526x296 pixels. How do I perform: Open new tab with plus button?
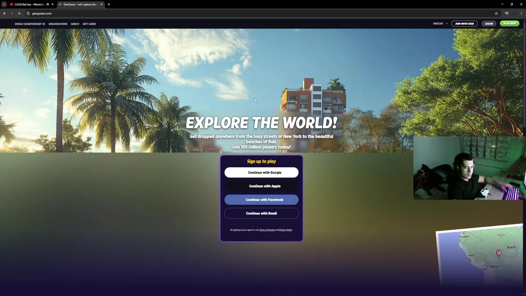109,4
